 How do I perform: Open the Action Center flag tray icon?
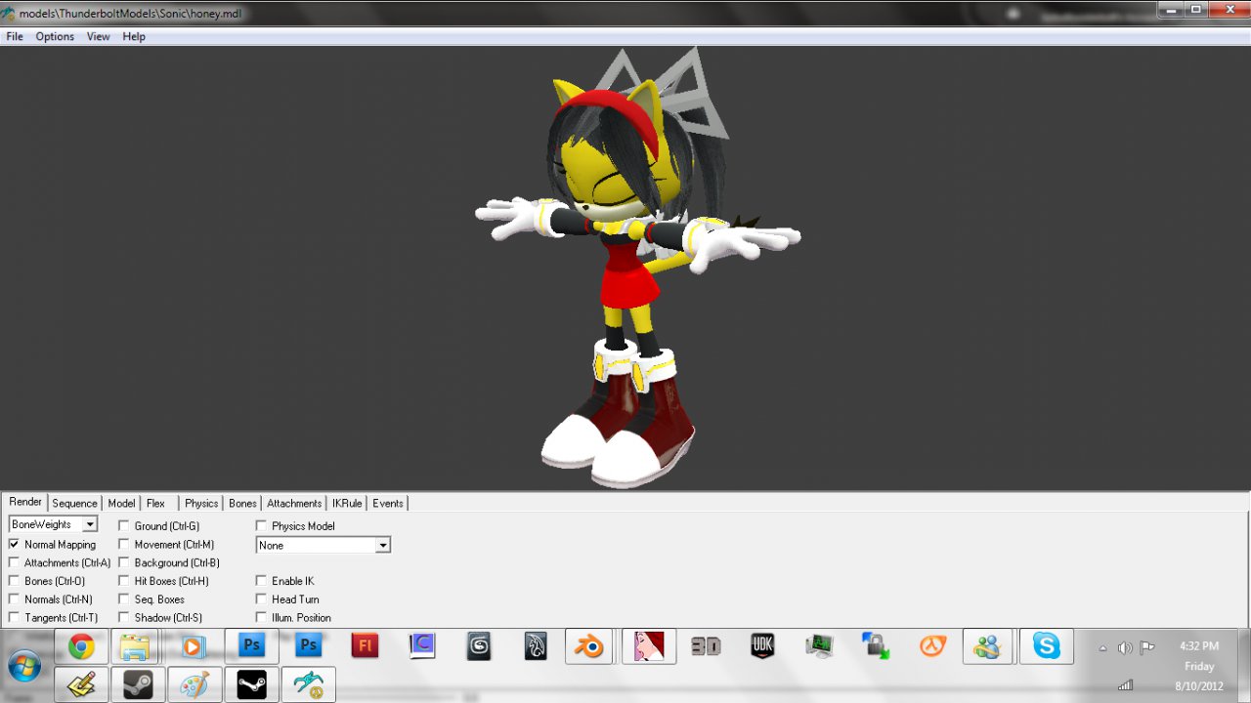coord(1147,647)
